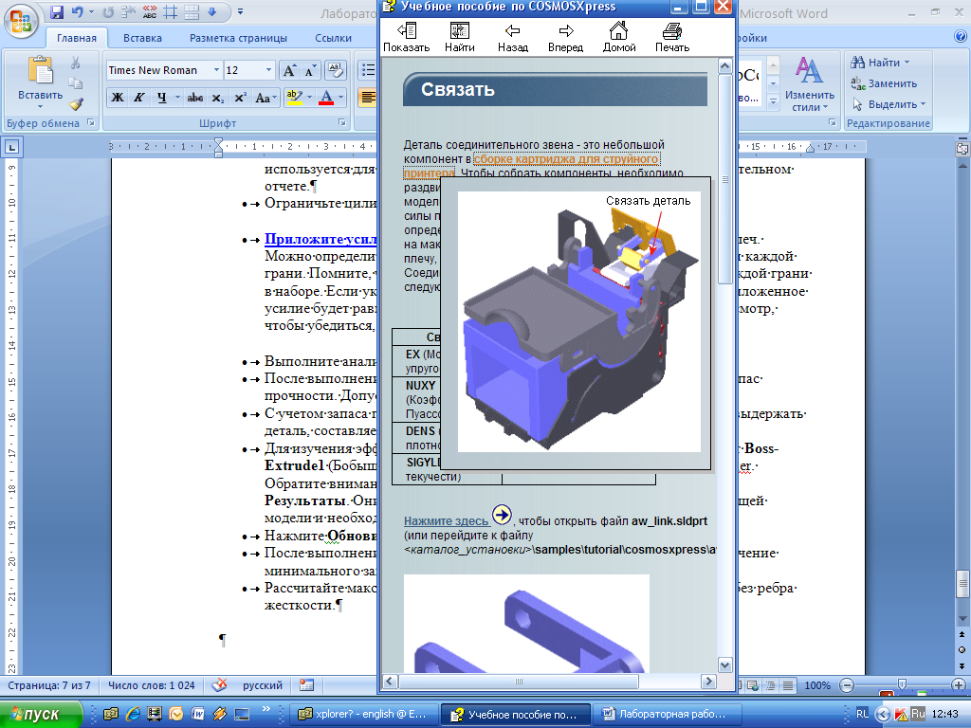Clear formatting with the eraser icon
The image size is (971, 728).
(336, 70)
